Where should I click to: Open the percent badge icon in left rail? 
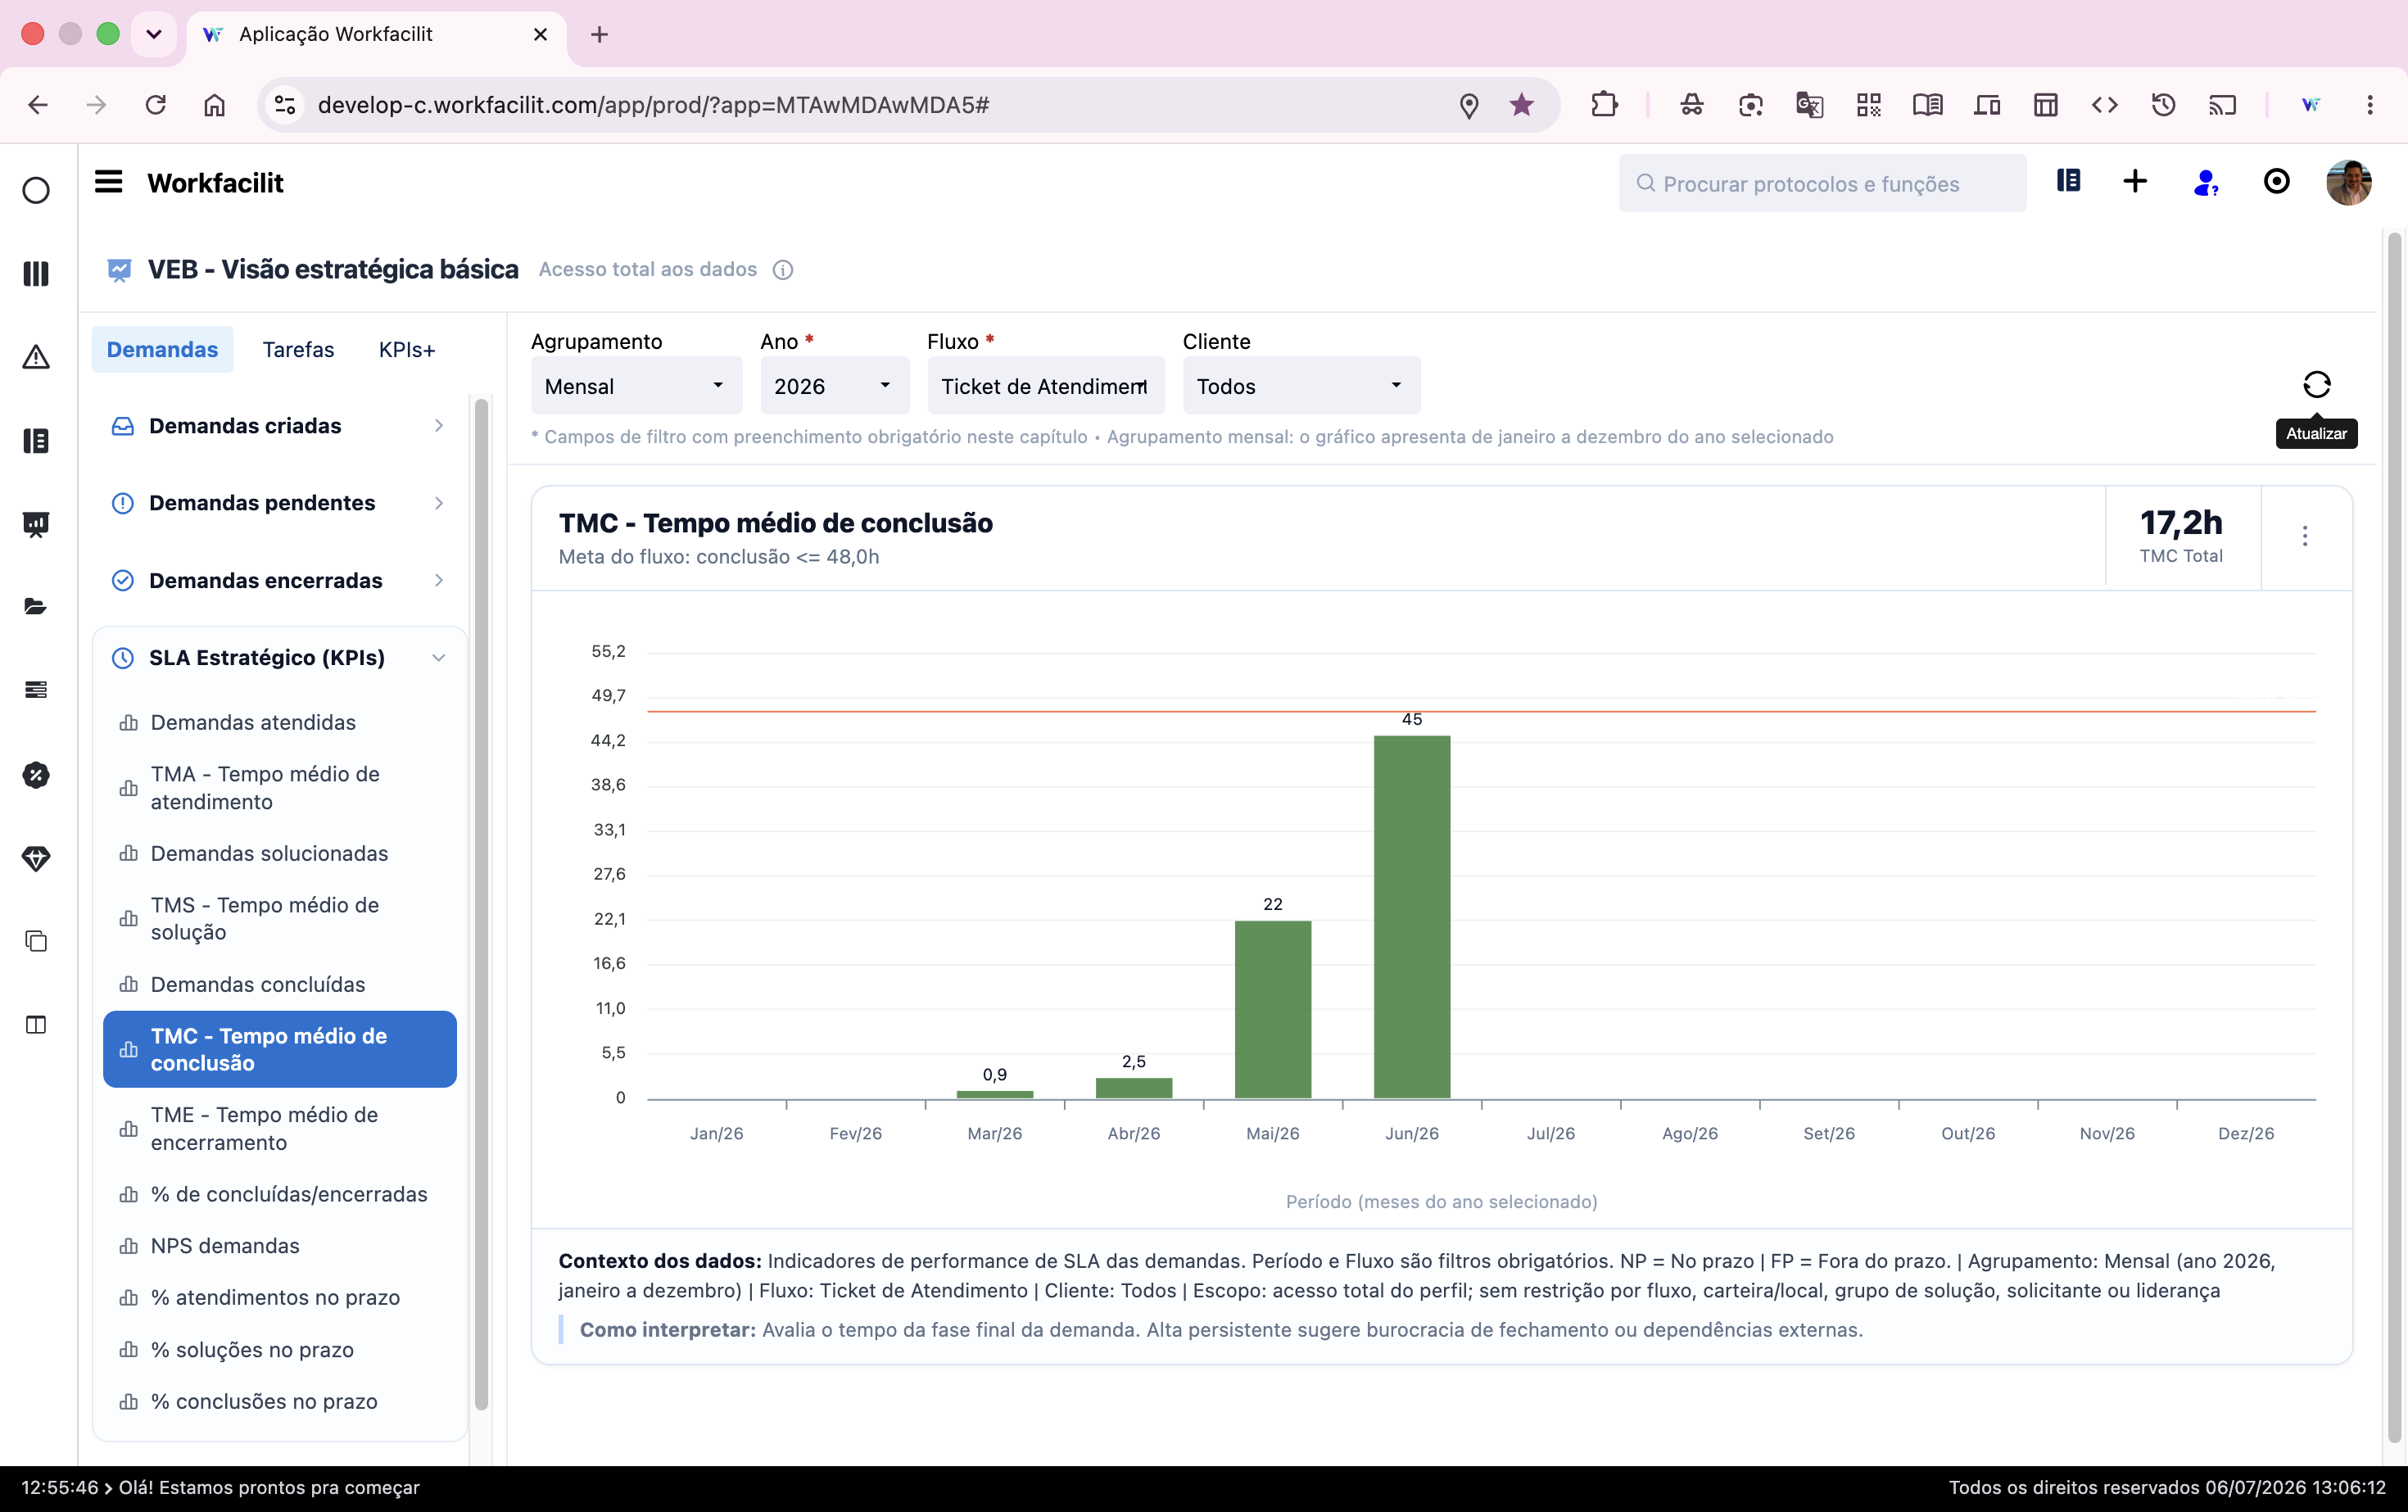(36, 775)
